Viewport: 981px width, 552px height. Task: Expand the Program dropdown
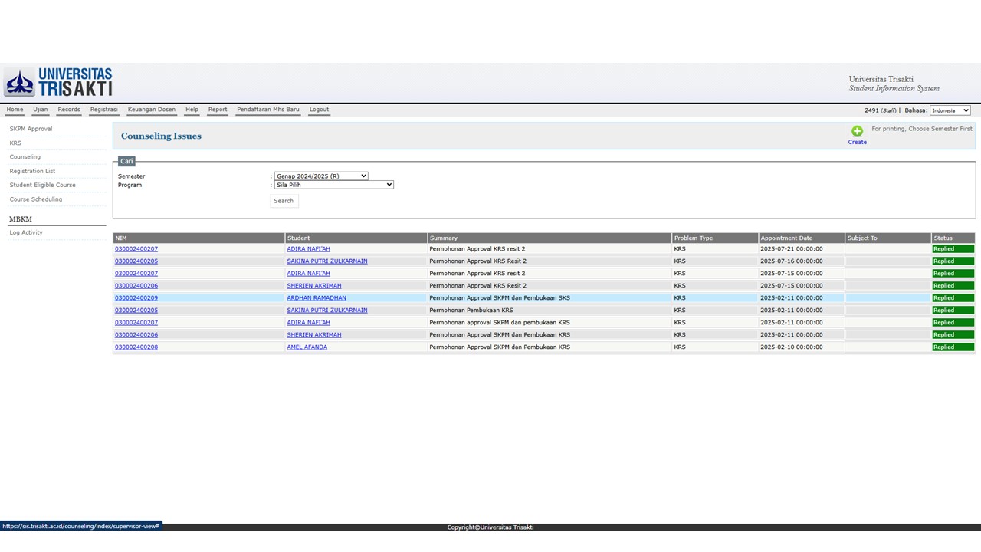(333, 185)
